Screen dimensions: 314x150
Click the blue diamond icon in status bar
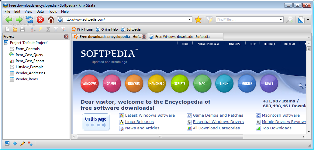click(15, 143)
